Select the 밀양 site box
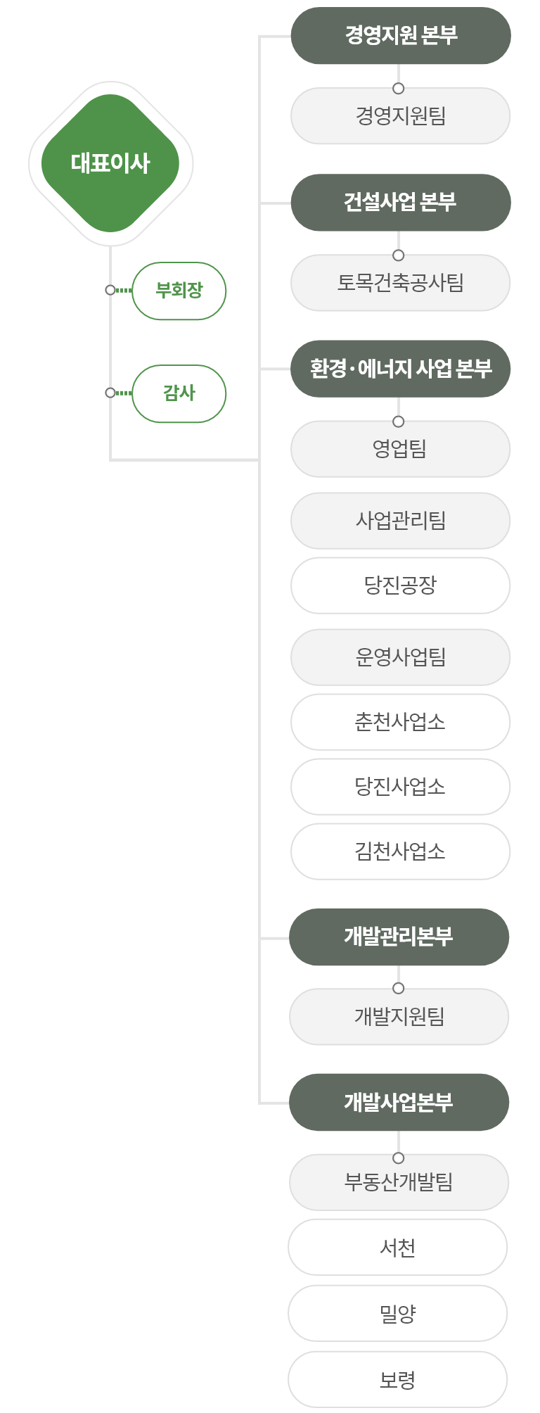Viewport: 540px width, 1413px height. [x=398, y=1313]
